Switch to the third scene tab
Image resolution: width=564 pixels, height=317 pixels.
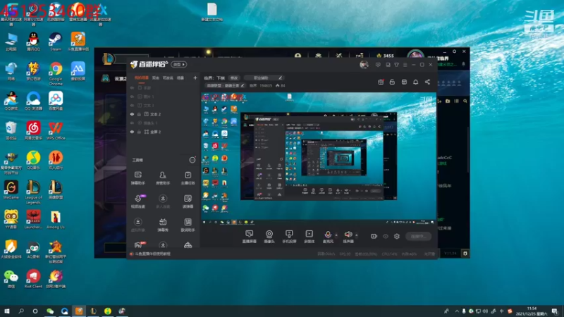(x=168, y=78)
